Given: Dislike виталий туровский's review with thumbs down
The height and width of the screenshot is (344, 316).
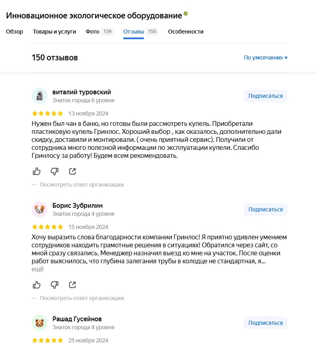Looking at the screenshot, I should [x=55, y=171].
